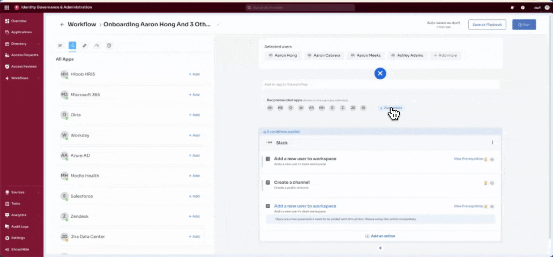
Task: Select the highlighted apps panel tab icon
Action: pyautogui.click(x=72, y=46)
